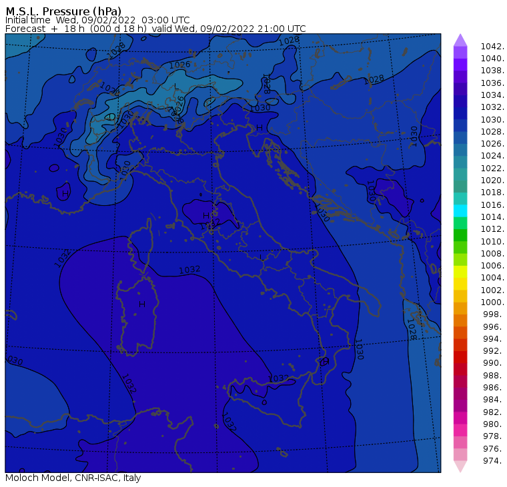Click the 1042. legend label

[x=492, y=47]
